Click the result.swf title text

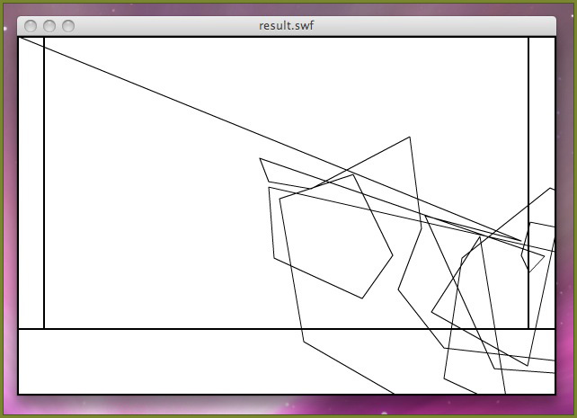(x=286, y=25)
